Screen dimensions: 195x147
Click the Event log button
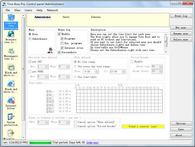(181, 16)
